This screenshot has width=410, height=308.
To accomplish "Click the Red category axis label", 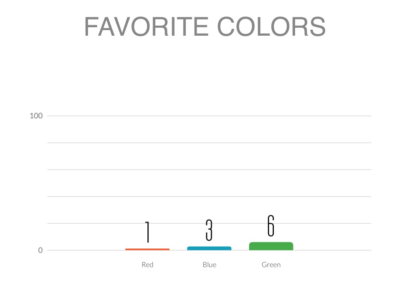I will coord(147,265).
